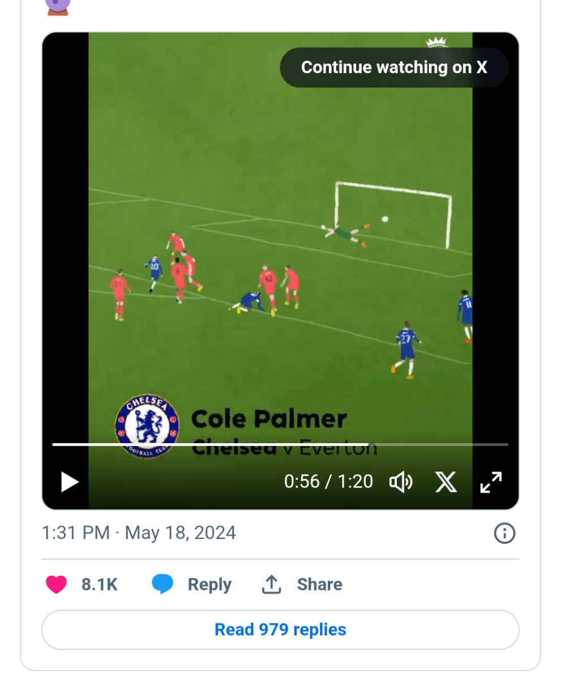Click the blue Reply speech bubble icon
The height and width of the screenshot is (680, 561).
click(x=162, y=584)
